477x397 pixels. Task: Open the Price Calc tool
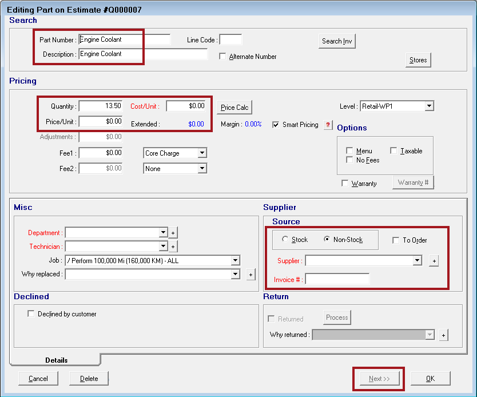click(234, 107)
